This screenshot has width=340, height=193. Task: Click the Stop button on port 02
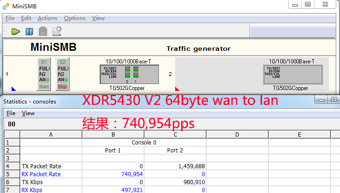(62, 87)
